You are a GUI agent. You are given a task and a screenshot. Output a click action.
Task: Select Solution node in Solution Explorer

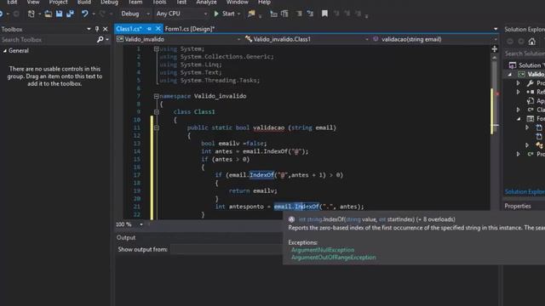[x=526, y=65]
